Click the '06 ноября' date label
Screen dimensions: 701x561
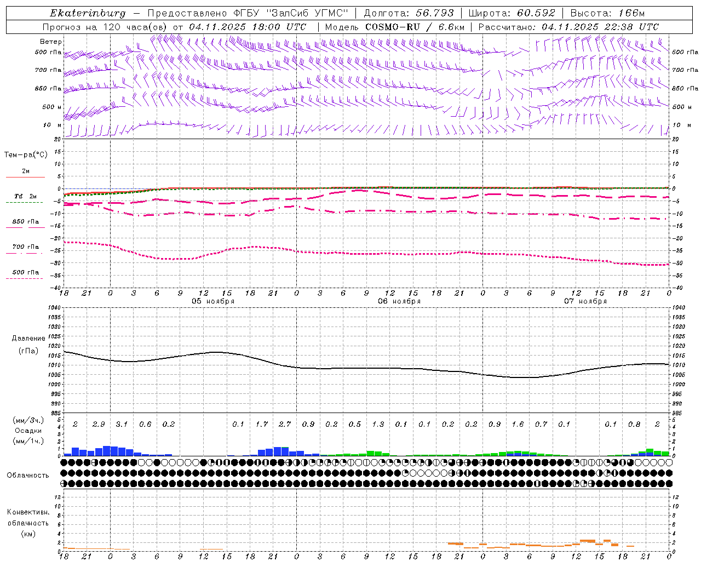pos(399,301)
